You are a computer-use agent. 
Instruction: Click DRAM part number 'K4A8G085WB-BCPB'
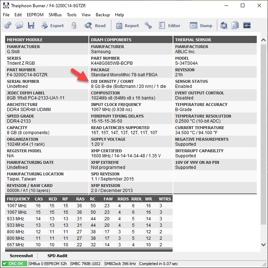[112, 63]
